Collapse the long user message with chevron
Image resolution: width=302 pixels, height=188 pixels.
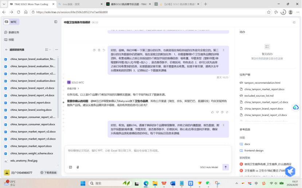click(x=224, y=50)
